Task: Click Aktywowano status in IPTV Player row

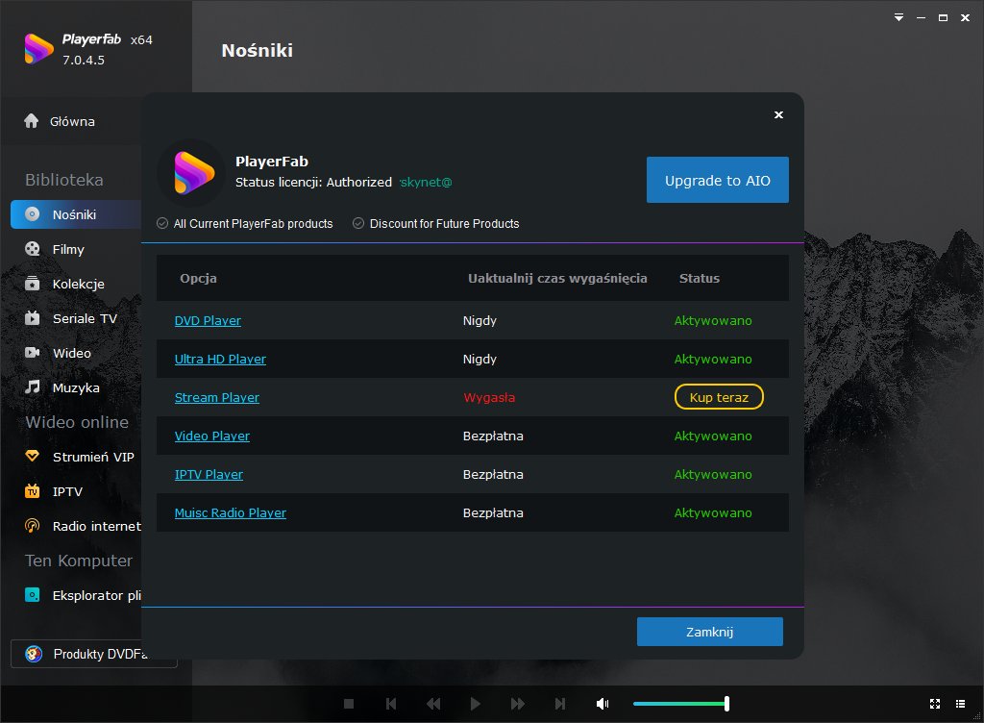Action: 713,475
